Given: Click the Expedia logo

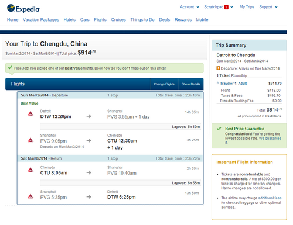Looking at the screenshot, I should click(x=23, y=9).
